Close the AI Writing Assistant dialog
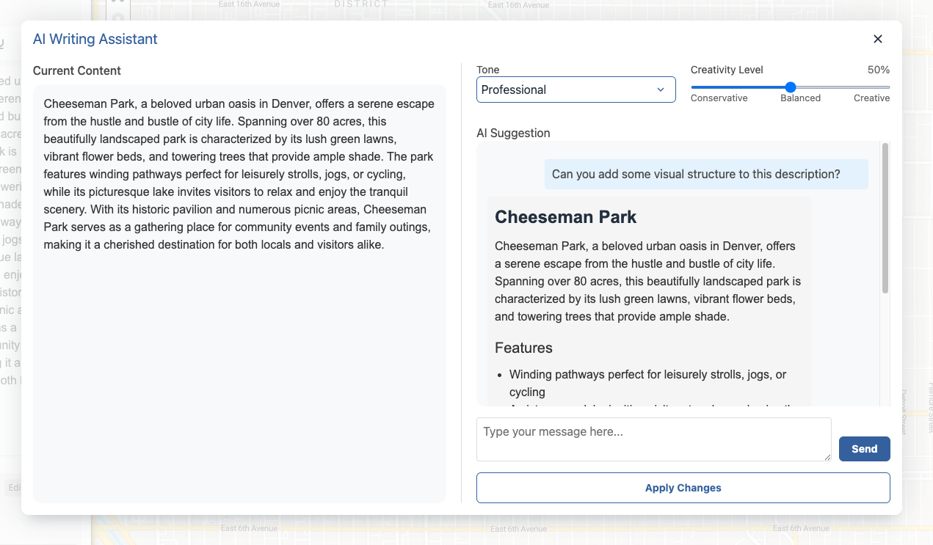Viewport: 933px width, 545px height. click(877, 39)
